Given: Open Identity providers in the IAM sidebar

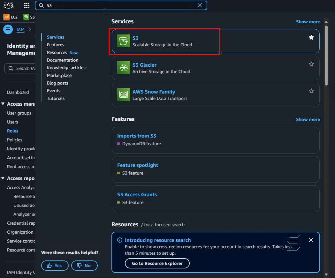Looking at the screenshot, I should [x=21, y=149].
